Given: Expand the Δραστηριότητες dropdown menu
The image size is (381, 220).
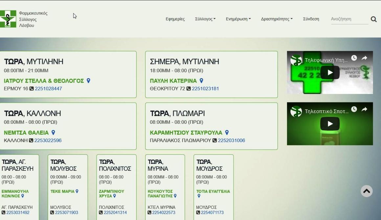Looking at the screenshot, I should click(277, 19).
